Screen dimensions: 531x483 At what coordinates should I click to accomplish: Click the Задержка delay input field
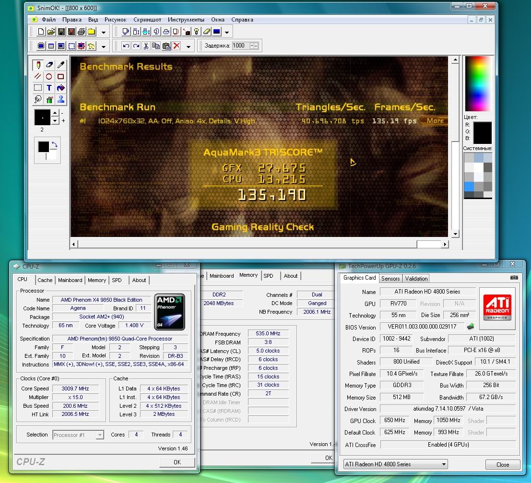pyautogui.click(x=241, y=46)
